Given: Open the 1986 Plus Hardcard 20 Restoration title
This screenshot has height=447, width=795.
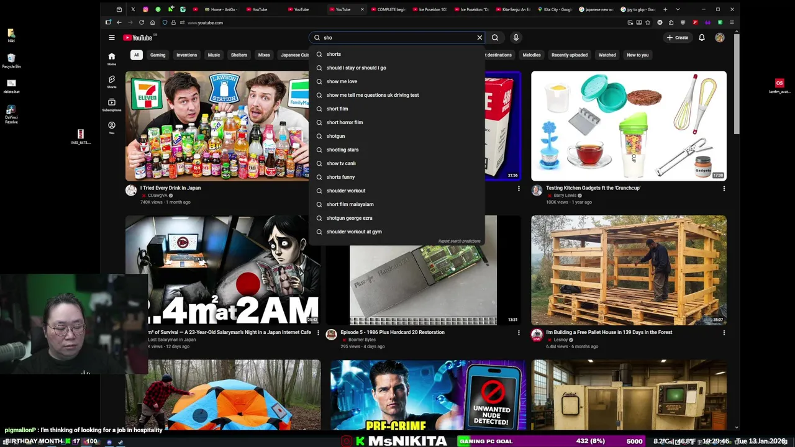Looking at the screenshot, I should click(x=393, y=332).
